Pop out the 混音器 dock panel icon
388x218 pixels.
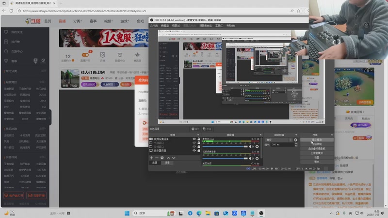260,135
